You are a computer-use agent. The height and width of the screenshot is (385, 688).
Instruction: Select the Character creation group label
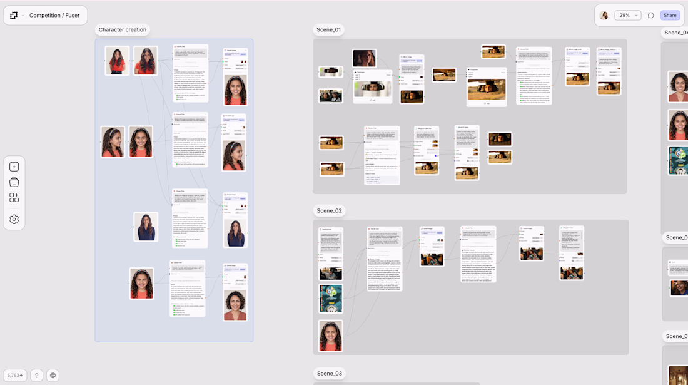123,30
